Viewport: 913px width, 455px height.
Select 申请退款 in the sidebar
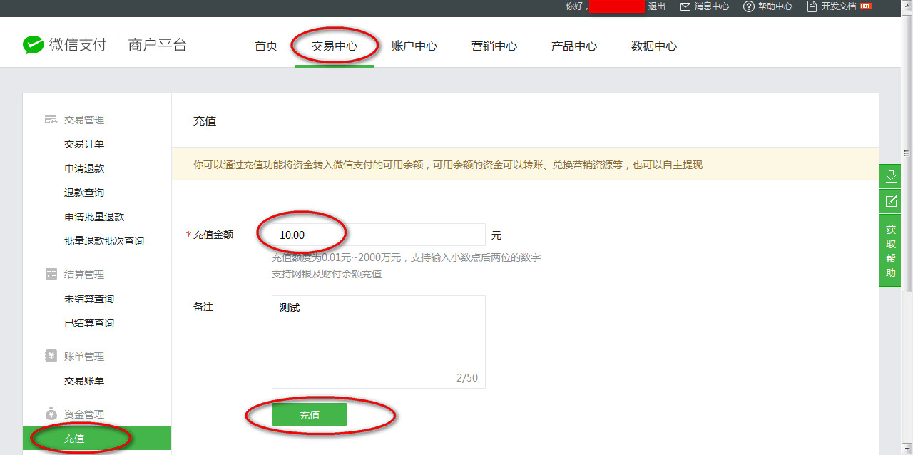[x=84, y=168]
